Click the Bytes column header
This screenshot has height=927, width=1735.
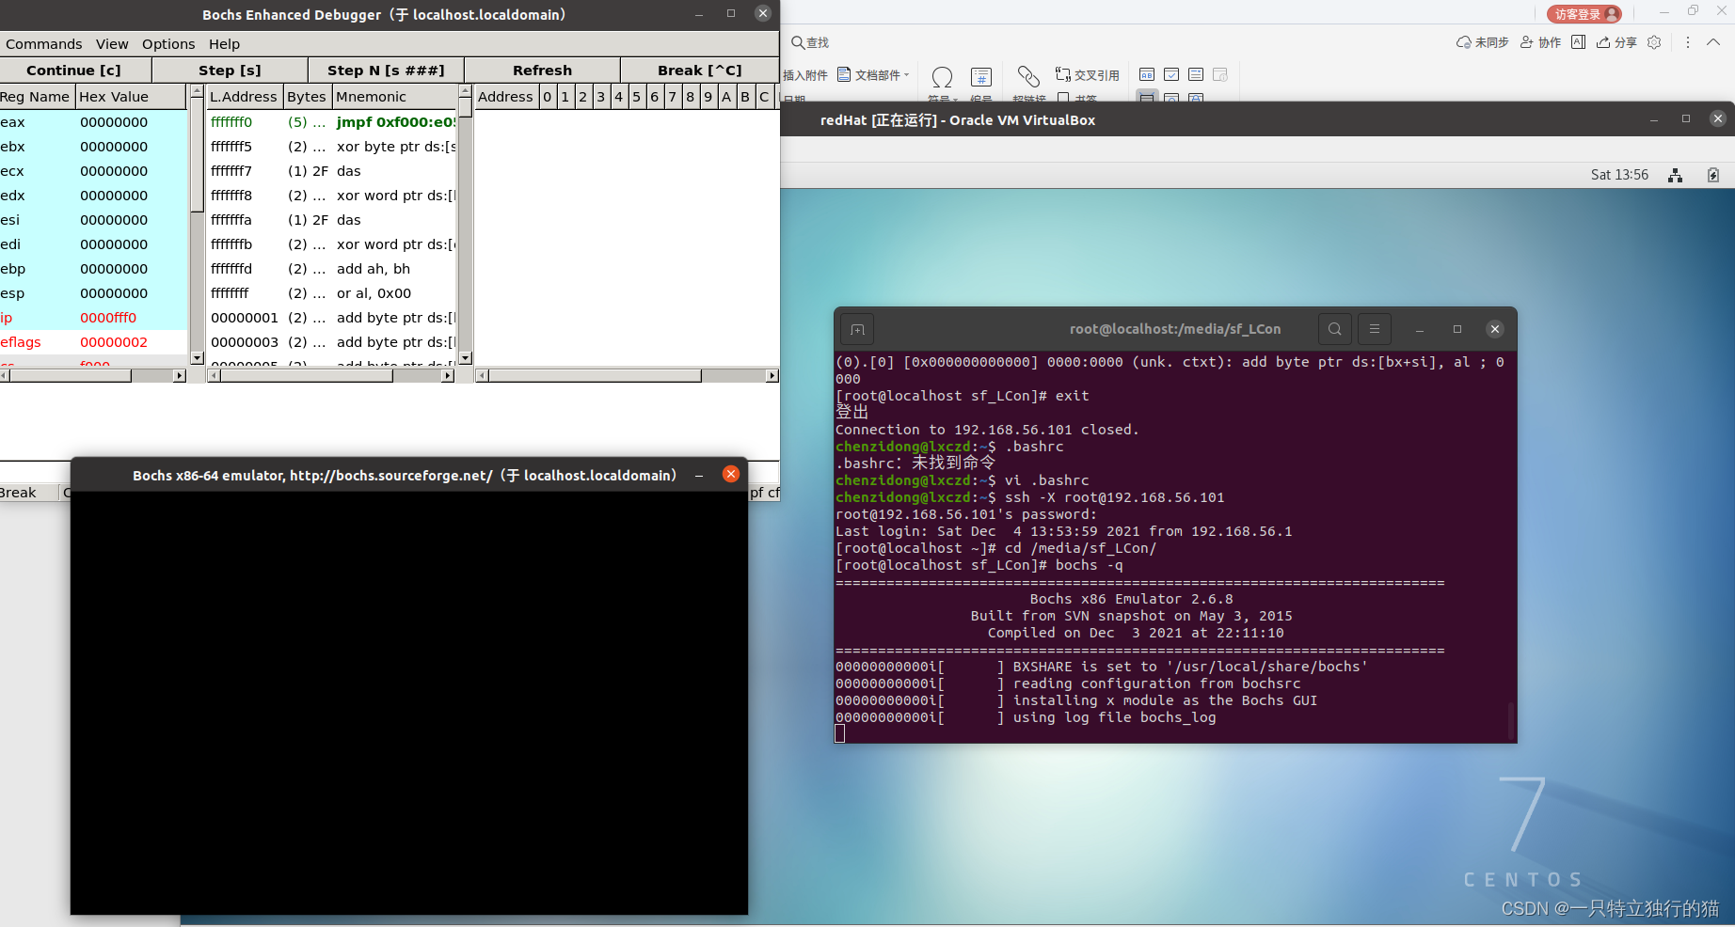[307, 97]
